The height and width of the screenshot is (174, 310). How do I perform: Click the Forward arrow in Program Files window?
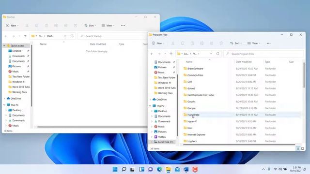click(x=159, y=54)
